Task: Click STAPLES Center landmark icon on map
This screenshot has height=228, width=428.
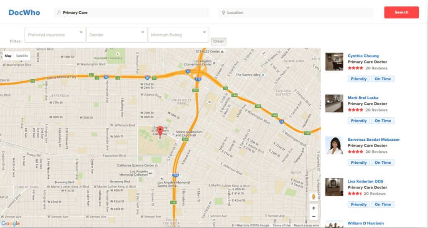Action: tap(222, 51)
